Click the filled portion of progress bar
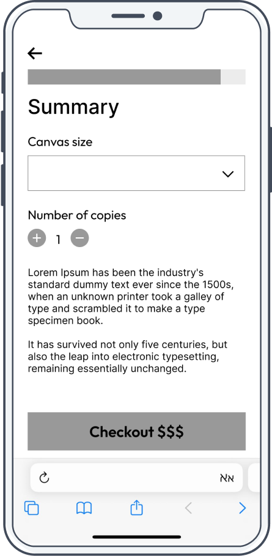The image size is (272, 556). pos(124,77)
